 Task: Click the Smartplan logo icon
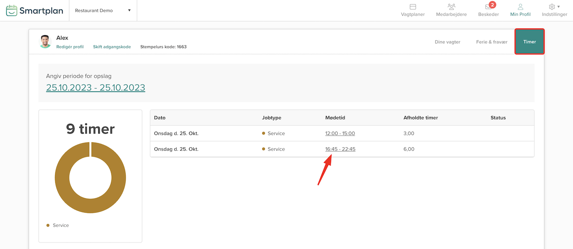click(11, 10)
